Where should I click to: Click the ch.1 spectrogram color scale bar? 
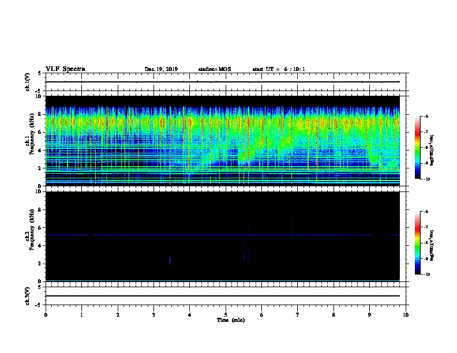click(418, 148)
